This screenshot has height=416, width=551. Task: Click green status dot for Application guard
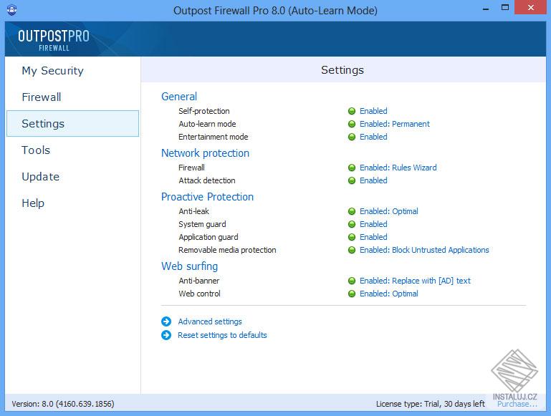point(351,237)
